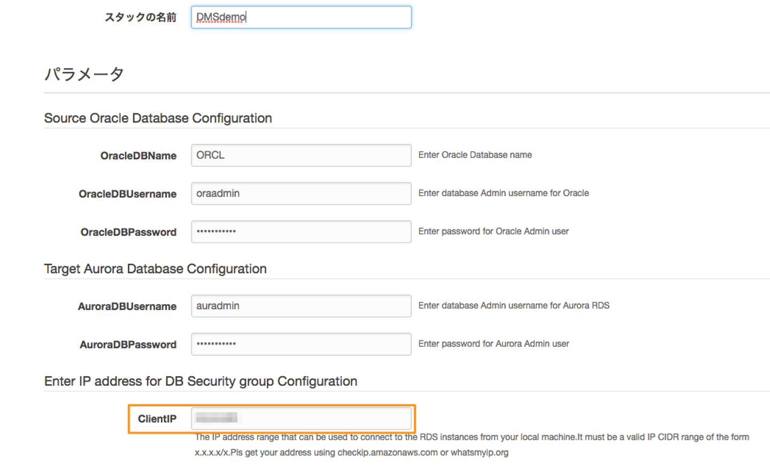Click the stack name field containing DMSdemo
770x474 pixels.
click(x=301, y=17)
